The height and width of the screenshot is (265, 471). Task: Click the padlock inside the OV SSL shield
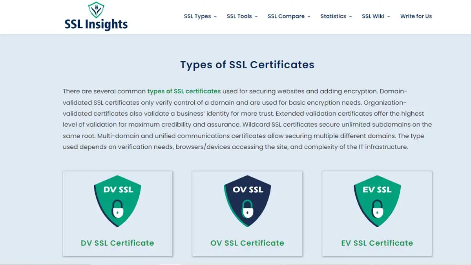tap(247, 208)
